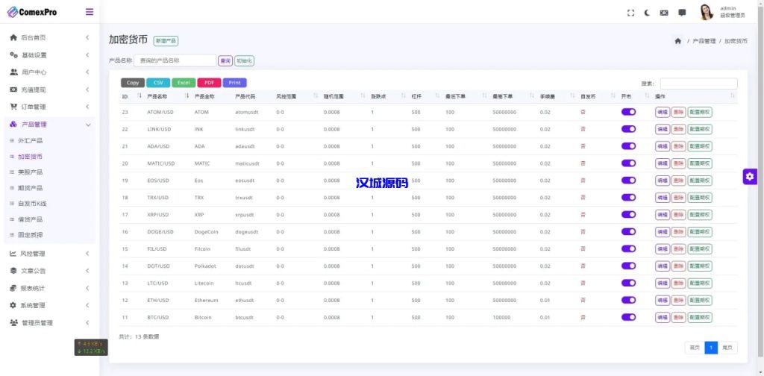Open the messages chat icon

click(x=682, y=13)
